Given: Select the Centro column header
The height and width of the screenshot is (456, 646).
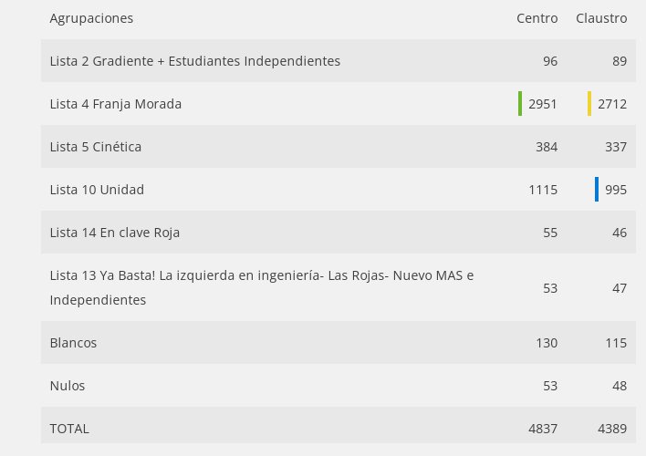Looking at the screenshot, I should click(537, 18).
